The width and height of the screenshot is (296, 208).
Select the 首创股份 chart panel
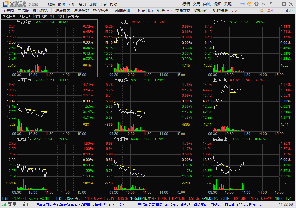(147, 107)
